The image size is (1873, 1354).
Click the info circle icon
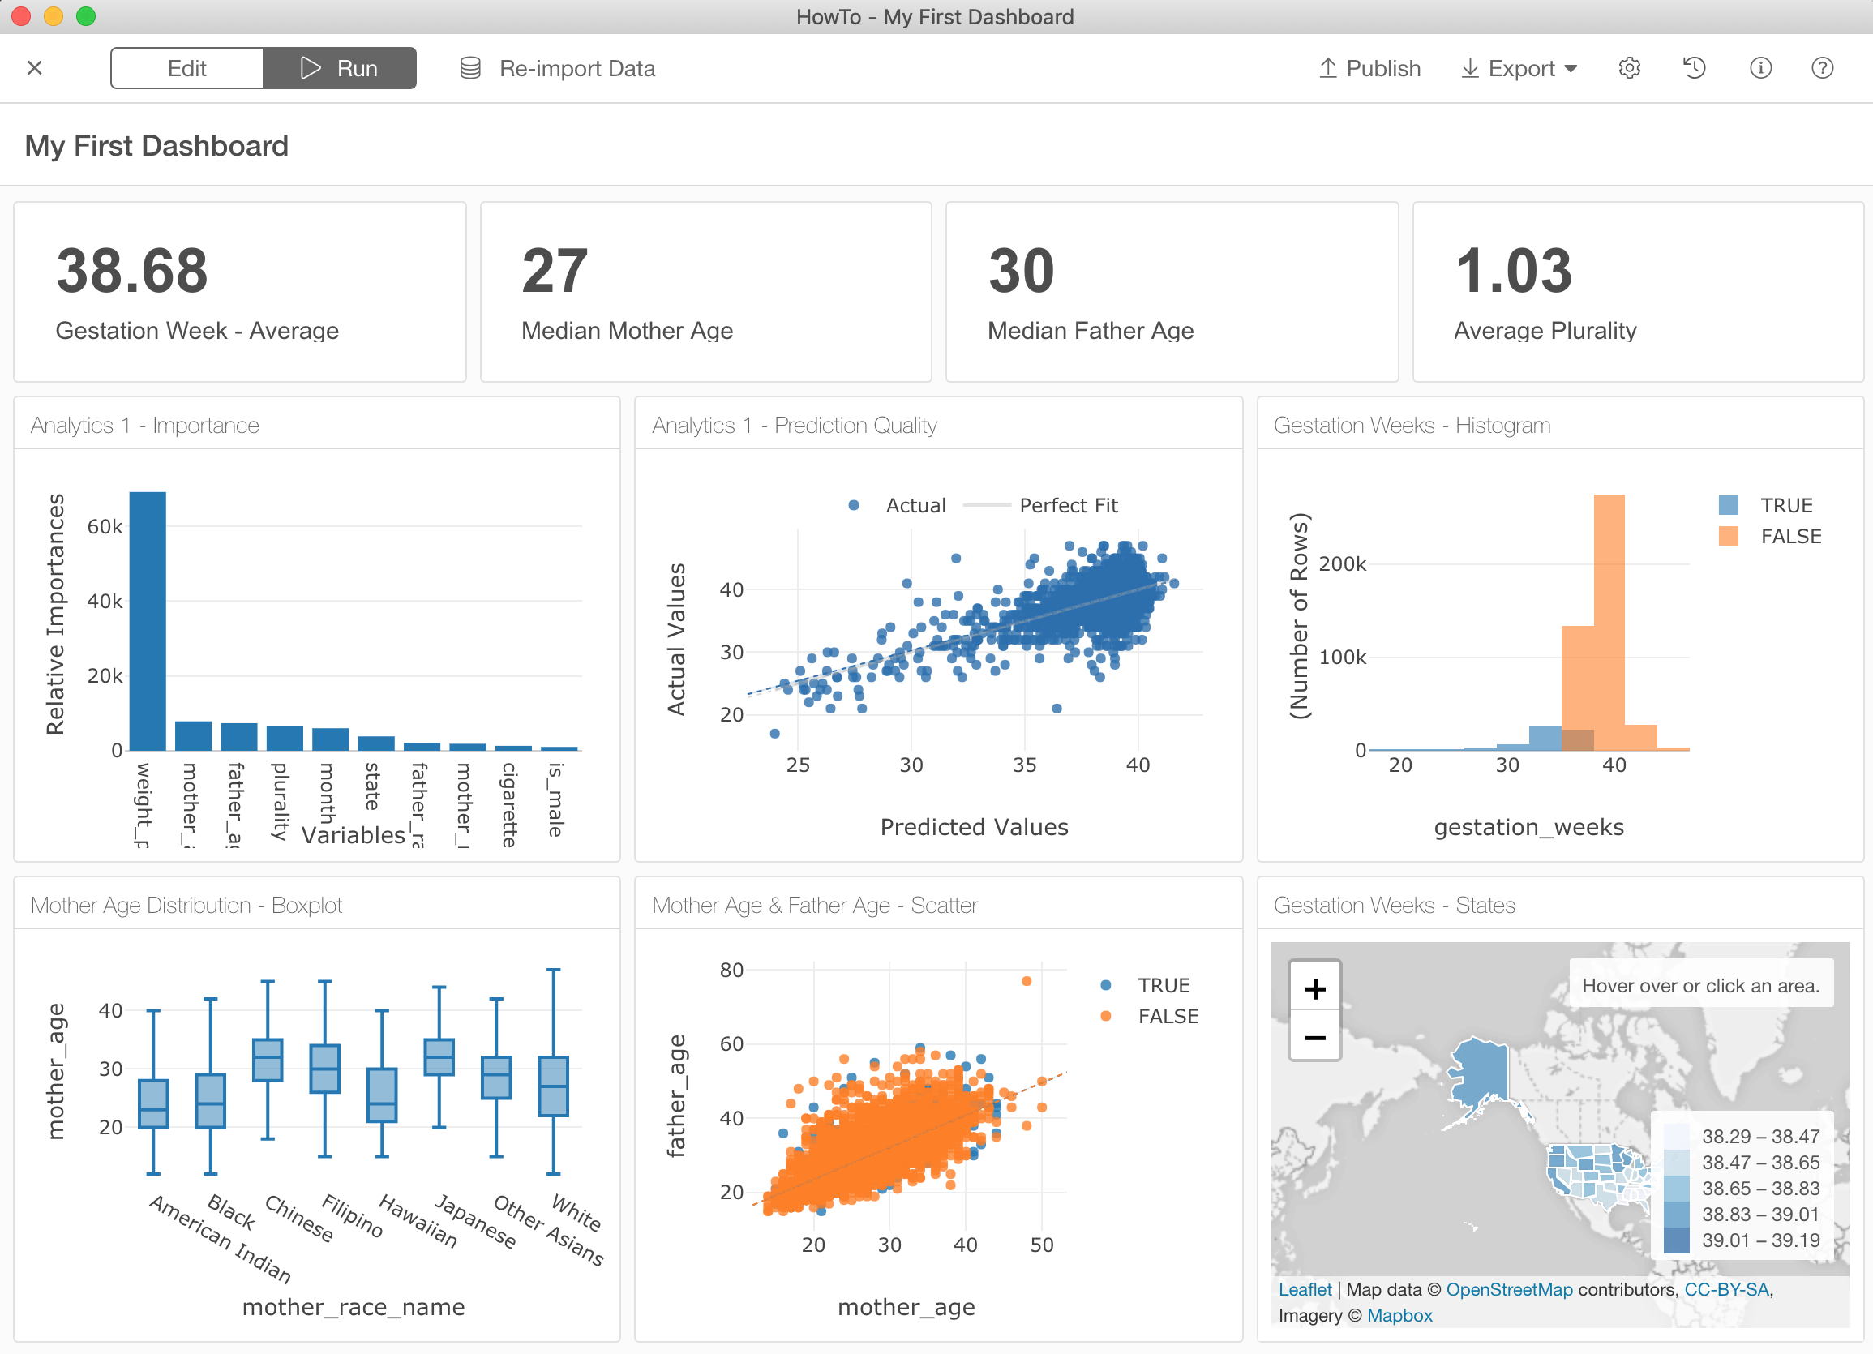click(1759, 68)
